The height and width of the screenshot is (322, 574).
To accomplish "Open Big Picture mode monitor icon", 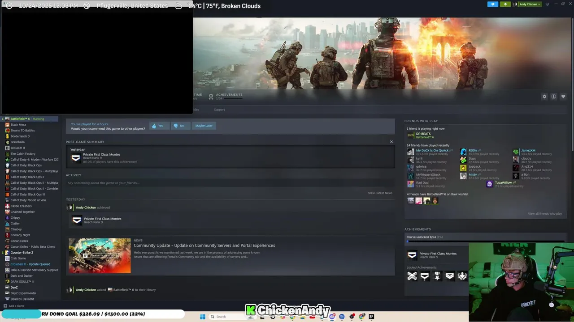I will click(x=547, y=4).
